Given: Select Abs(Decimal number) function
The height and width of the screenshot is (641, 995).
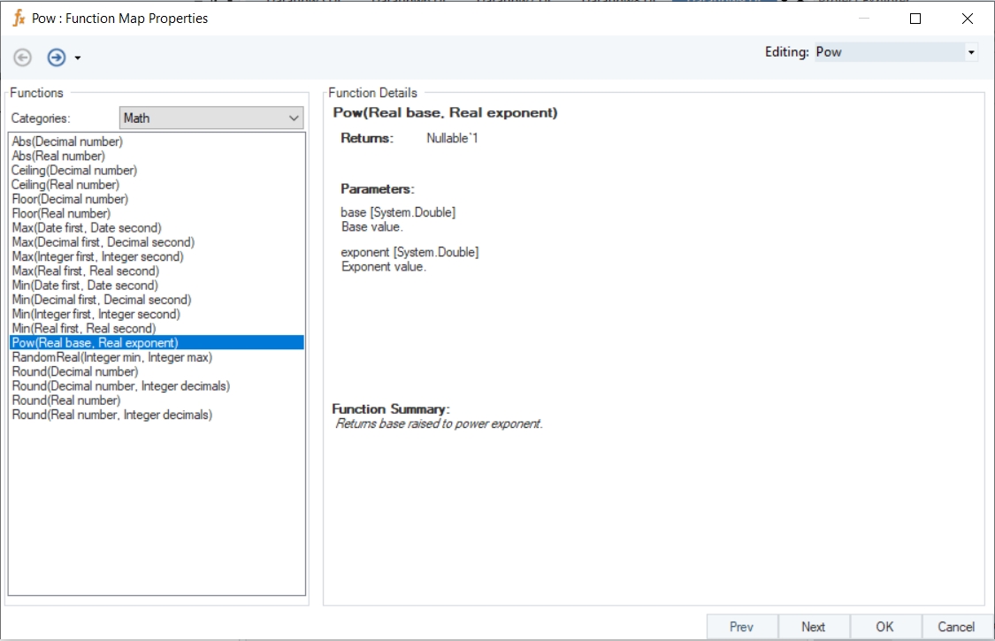Looking at the screenshot, I should (67, 141).
